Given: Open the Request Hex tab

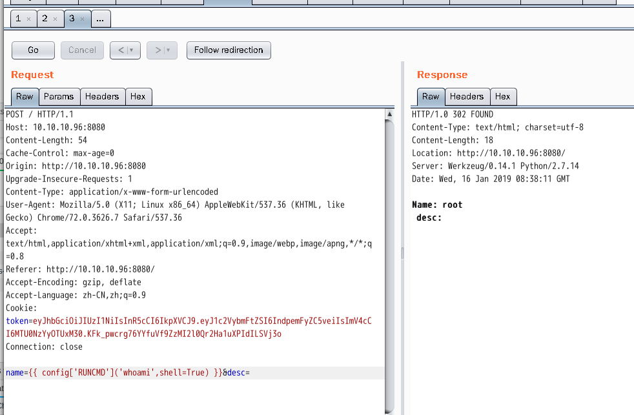Looking at the screenshot, I should (x=138, y=97).
